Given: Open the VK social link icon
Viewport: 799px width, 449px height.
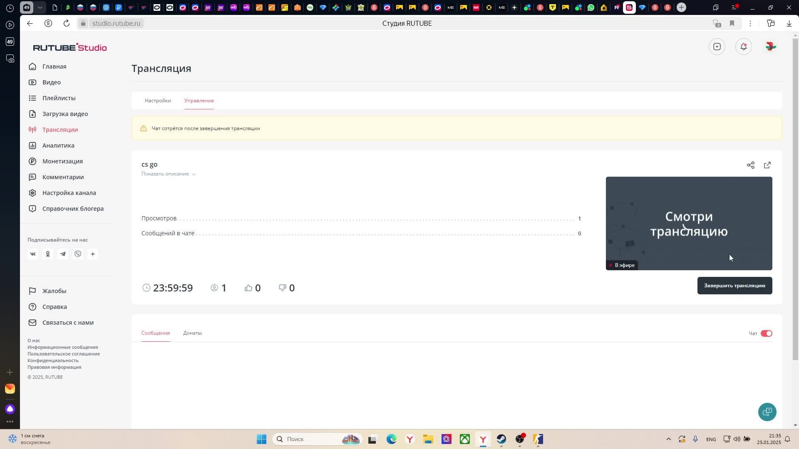Looking at the screenshot, I should pyautogui.click(x=33, y=254).
